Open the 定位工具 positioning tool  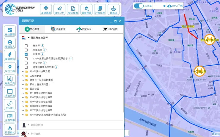point(10,68)
